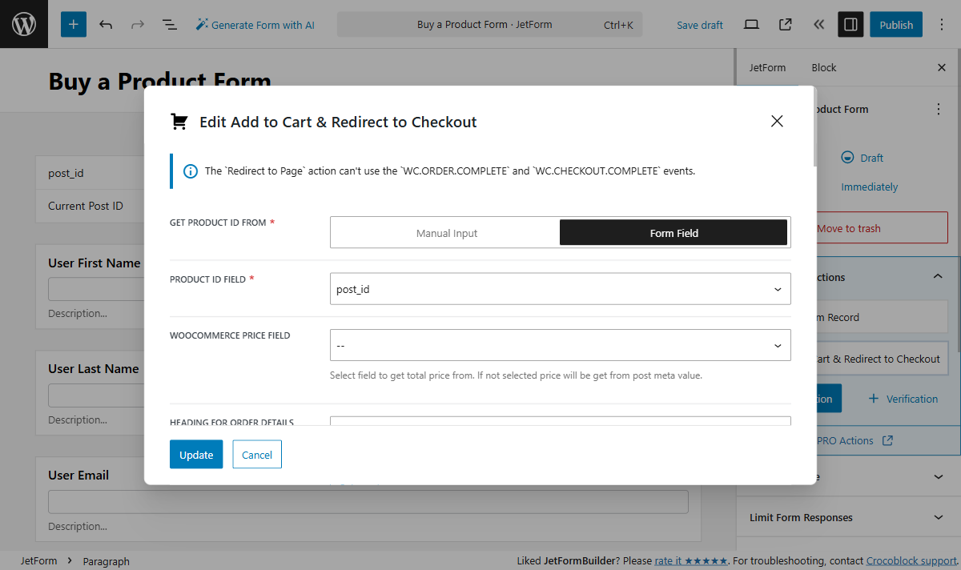Open the block inserter plus button
Viewport: 961px width, 570px height.
coord(74,25)
